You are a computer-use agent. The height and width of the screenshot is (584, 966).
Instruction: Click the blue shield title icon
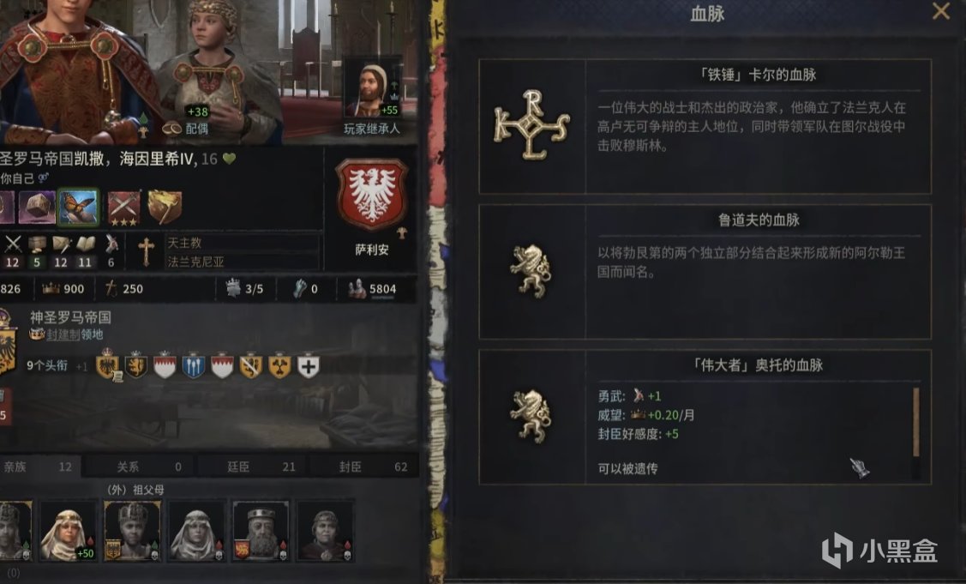[x=193, y=366]
